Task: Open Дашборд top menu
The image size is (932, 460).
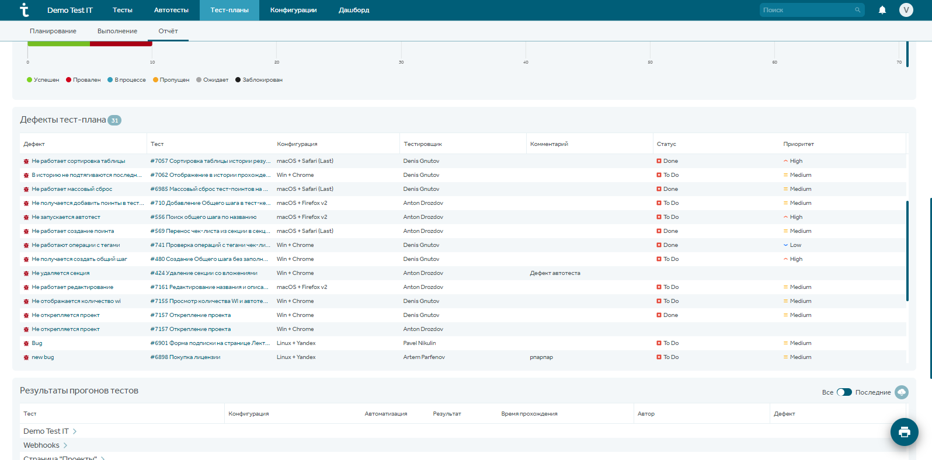Action: click(354, 10)
